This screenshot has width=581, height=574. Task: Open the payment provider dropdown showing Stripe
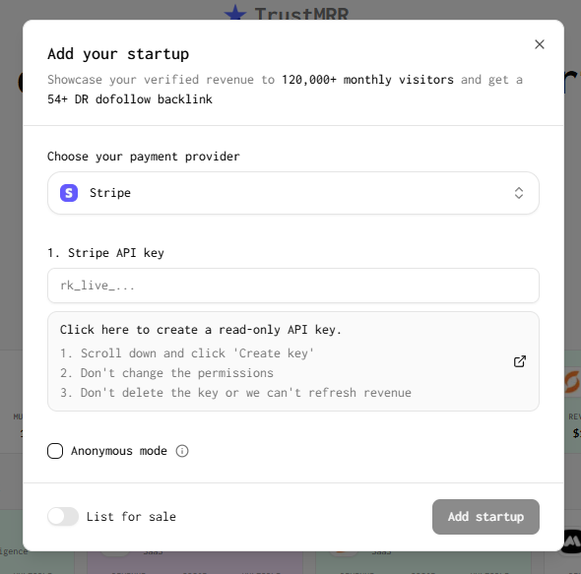pyautogui.click(x=293, y=193)
